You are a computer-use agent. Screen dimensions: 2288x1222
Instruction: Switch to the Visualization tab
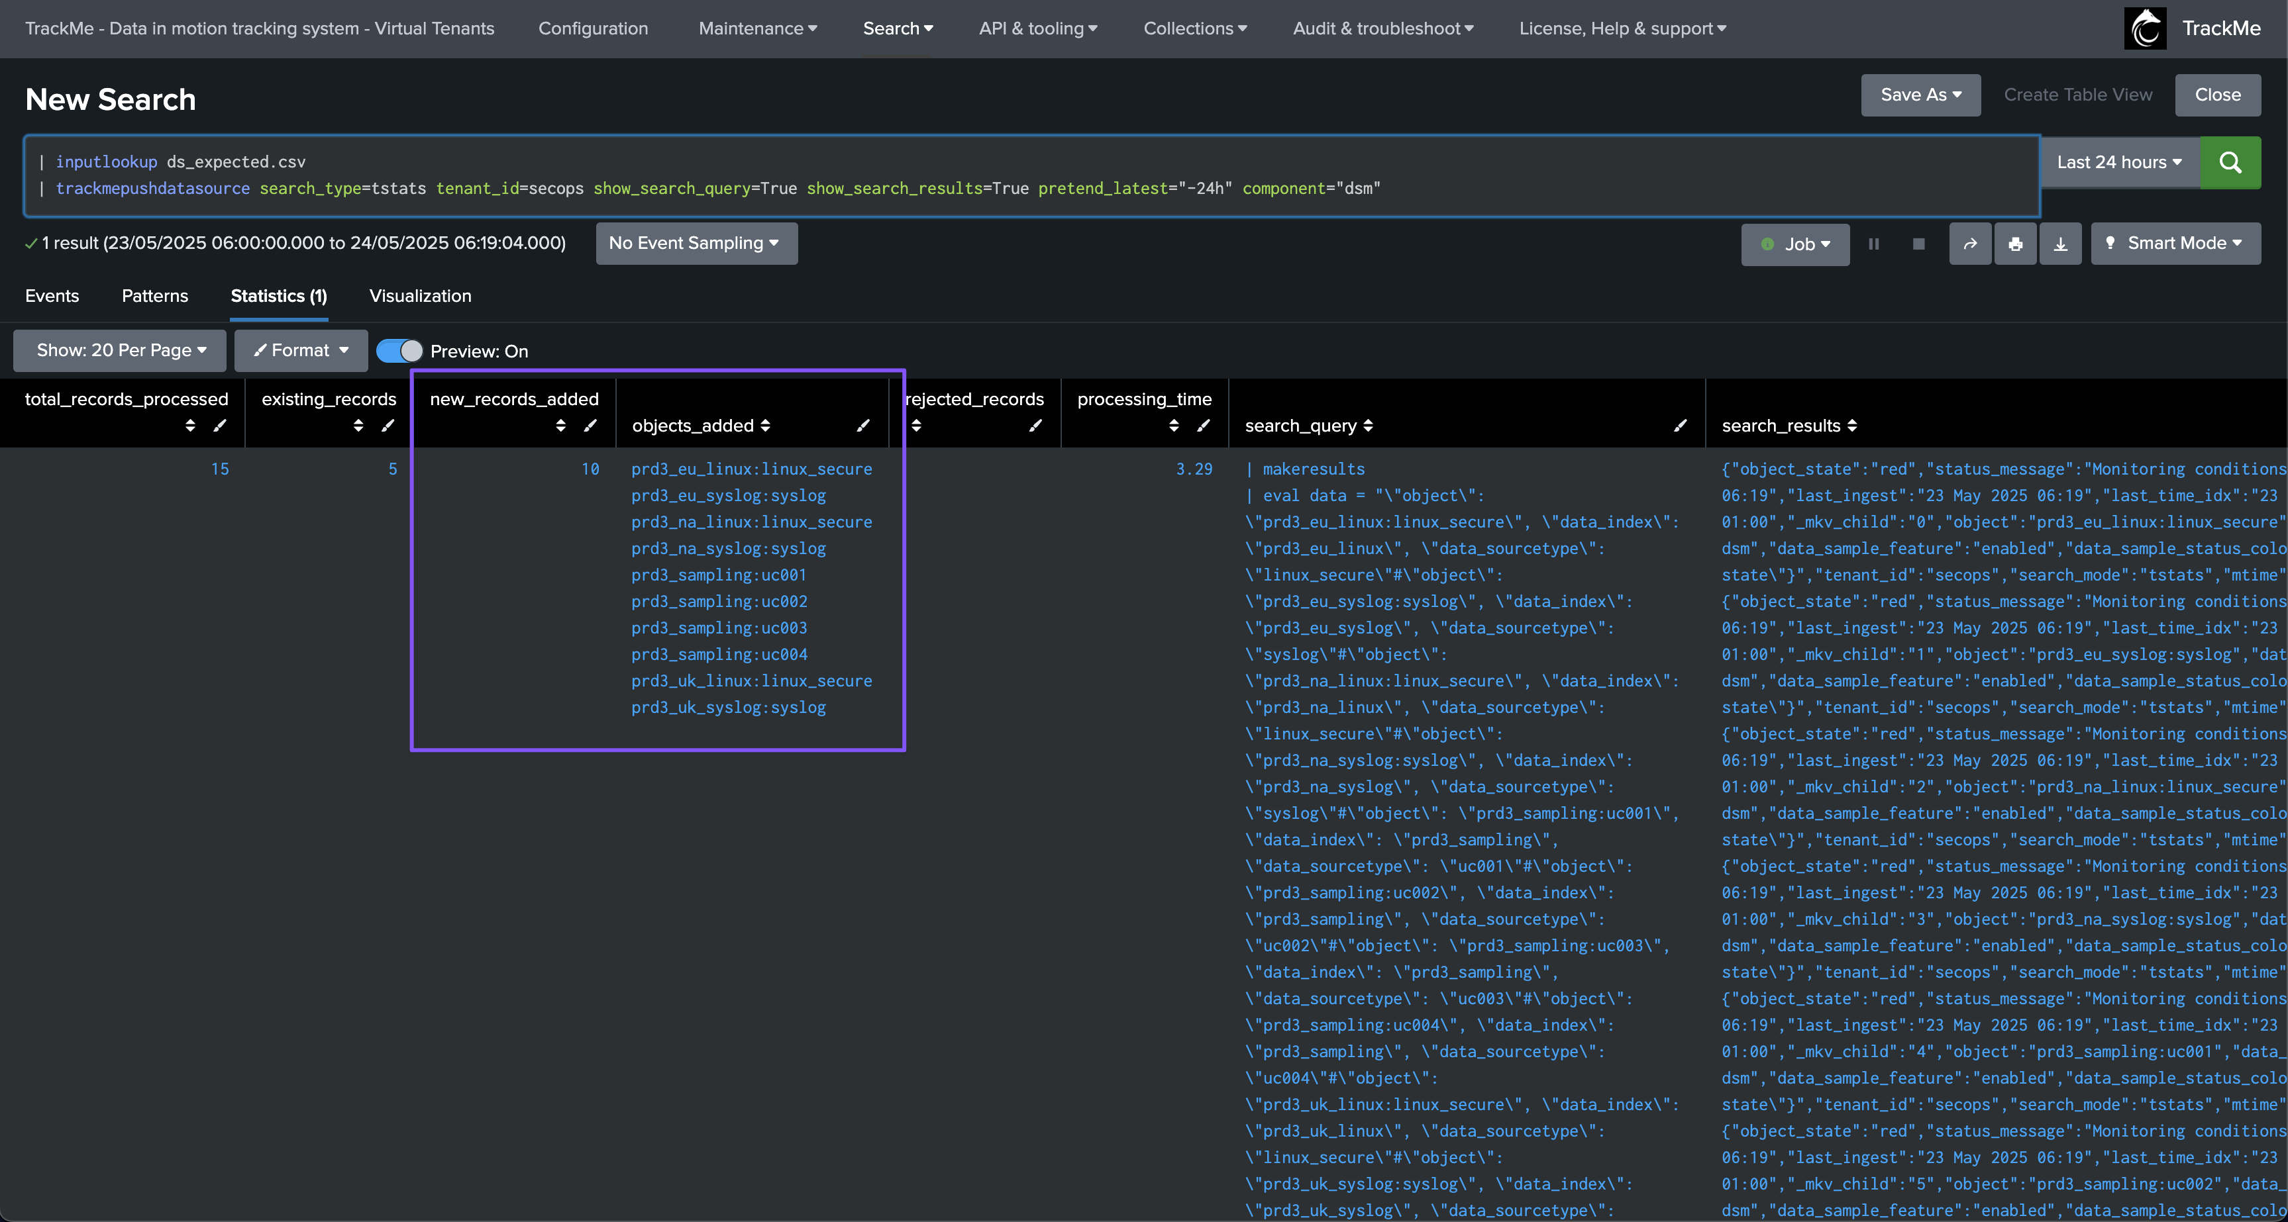coord(420,295)
